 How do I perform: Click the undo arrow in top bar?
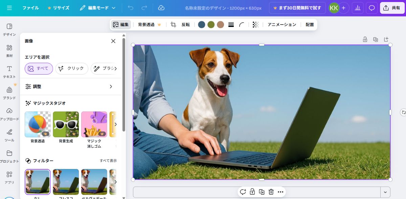131,8
